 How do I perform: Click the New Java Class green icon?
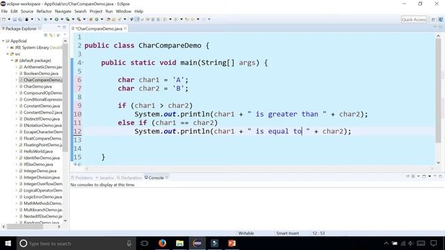point(97,19)
